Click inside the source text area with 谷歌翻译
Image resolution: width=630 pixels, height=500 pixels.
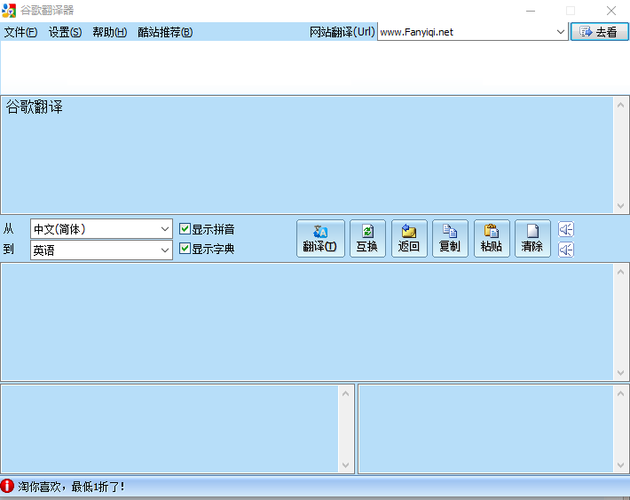click(307, 155)
